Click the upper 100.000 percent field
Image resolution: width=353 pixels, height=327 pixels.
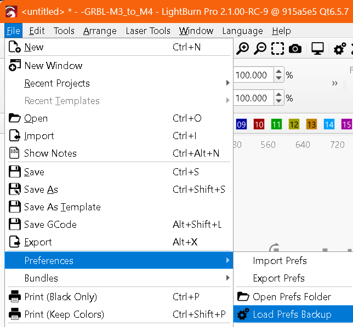tap(253, 74)
